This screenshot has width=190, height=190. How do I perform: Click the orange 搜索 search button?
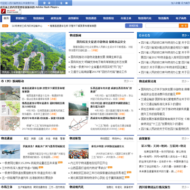pyautogui.click(x=184, y=26)
